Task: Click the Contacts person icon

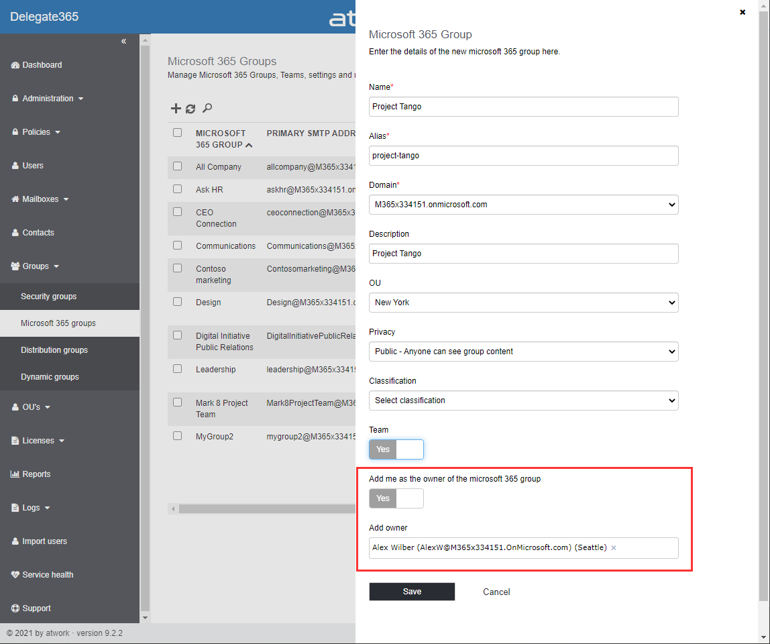Action: [x=15, y=232]
